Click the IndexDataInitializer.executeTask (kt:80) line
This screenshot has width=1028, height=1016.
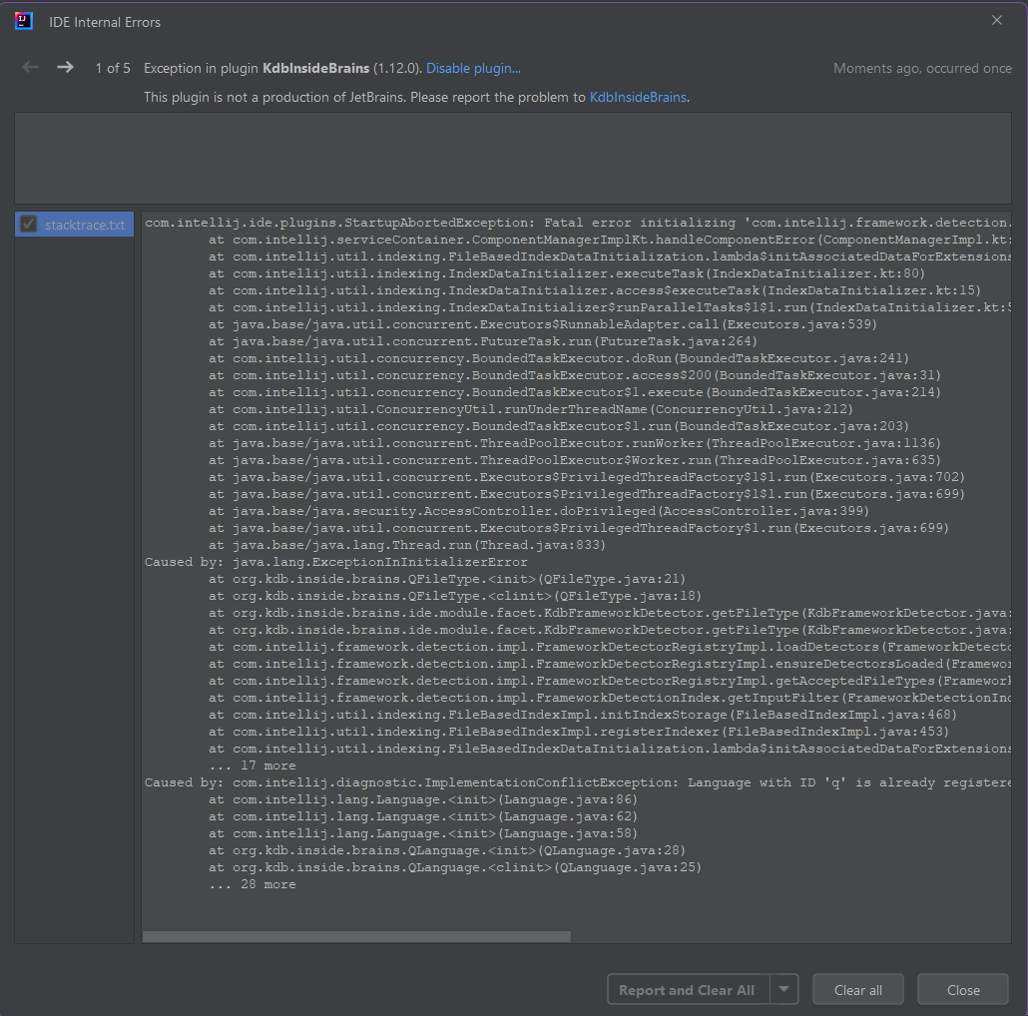tap(567, 273)
